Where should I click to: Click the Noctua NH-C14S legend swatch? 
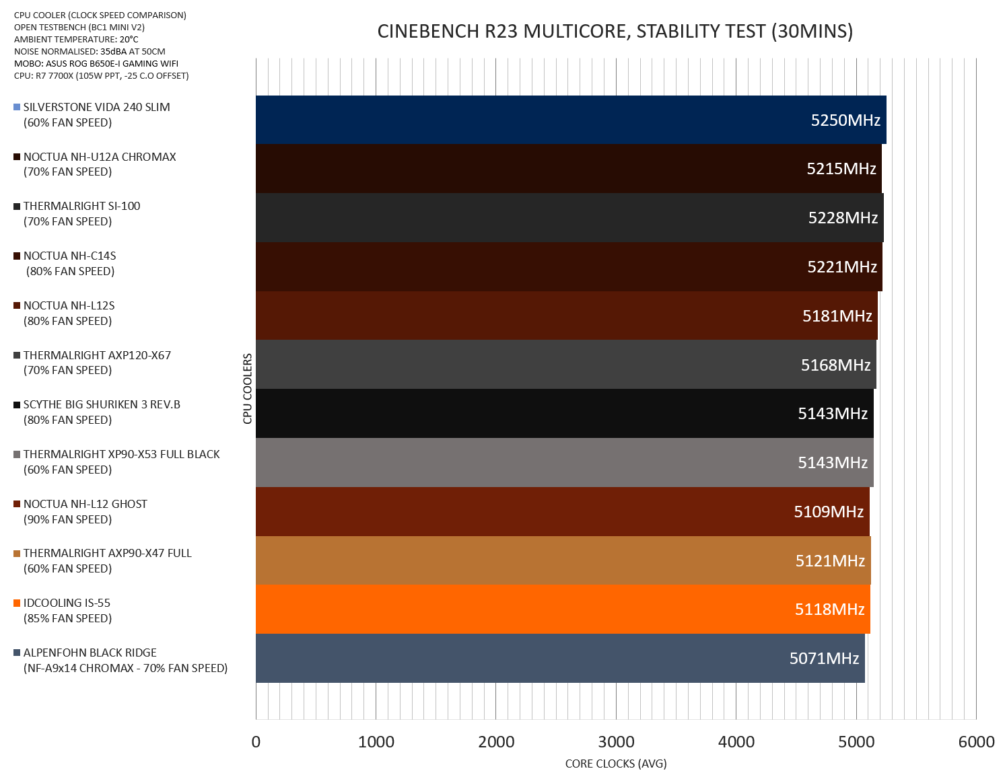tap(17, 256)
